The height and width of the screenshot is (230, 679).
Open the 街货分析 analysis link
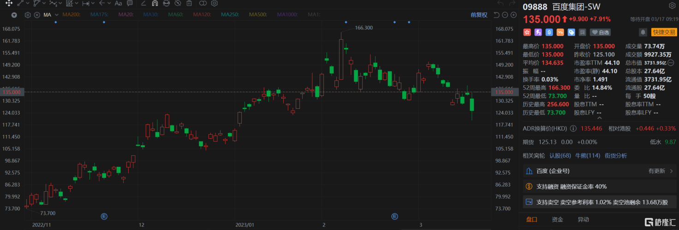pyautogui.click(x=616, y=156)
